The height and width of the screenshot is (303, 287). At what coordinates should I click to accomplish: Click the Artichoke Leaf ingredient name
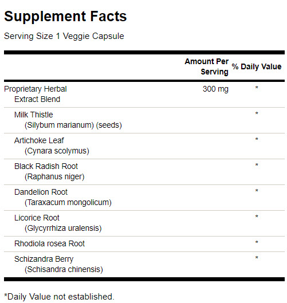pyautogui.click(x=39, y=140)
